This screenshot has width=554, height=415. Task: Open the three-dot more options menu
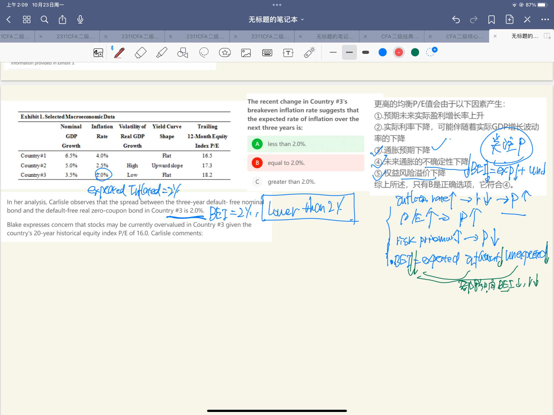tap(545, 19)
